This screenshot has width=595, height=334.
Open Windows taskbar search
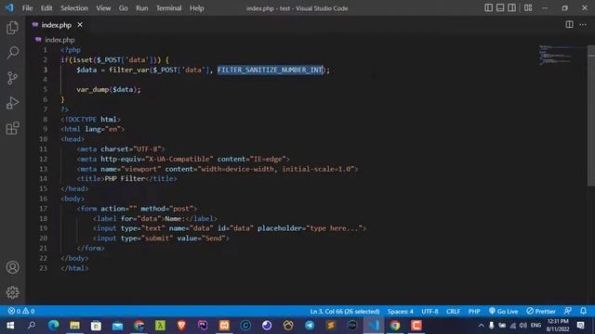pyautogui.click(x=32, y=326)
